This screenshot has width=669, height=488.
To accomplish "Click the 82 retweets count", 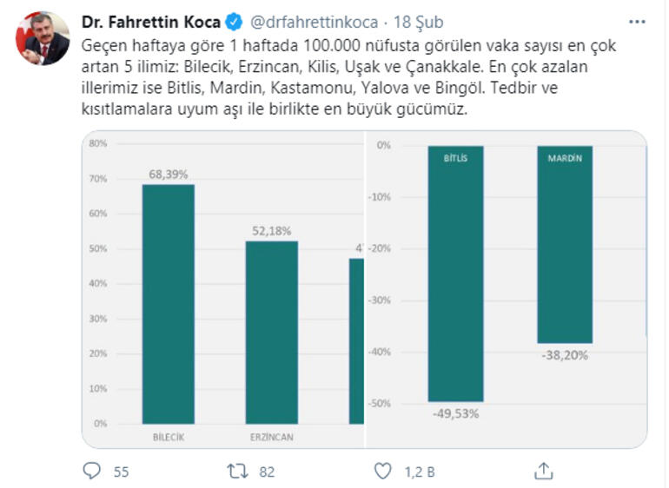I will coord(267,472).
